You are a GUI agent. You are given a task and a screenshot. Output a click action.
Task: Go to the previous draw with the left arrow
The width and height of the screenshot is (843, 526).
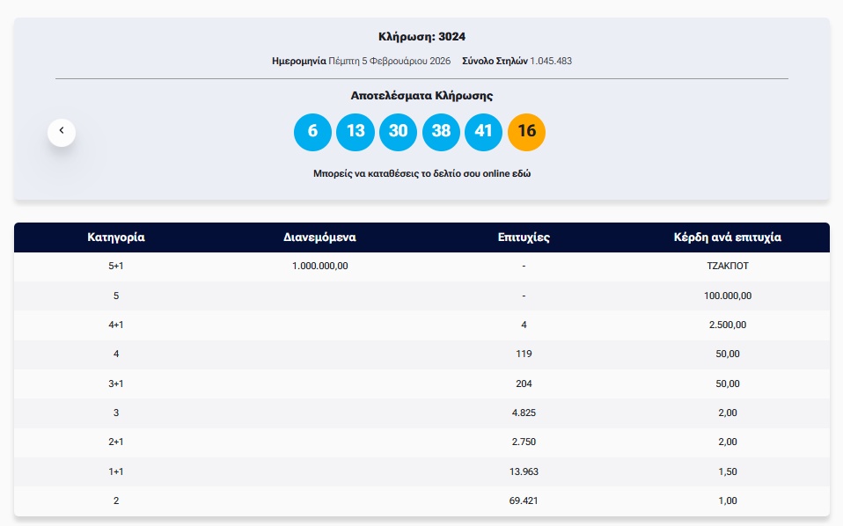pos(62,131)
